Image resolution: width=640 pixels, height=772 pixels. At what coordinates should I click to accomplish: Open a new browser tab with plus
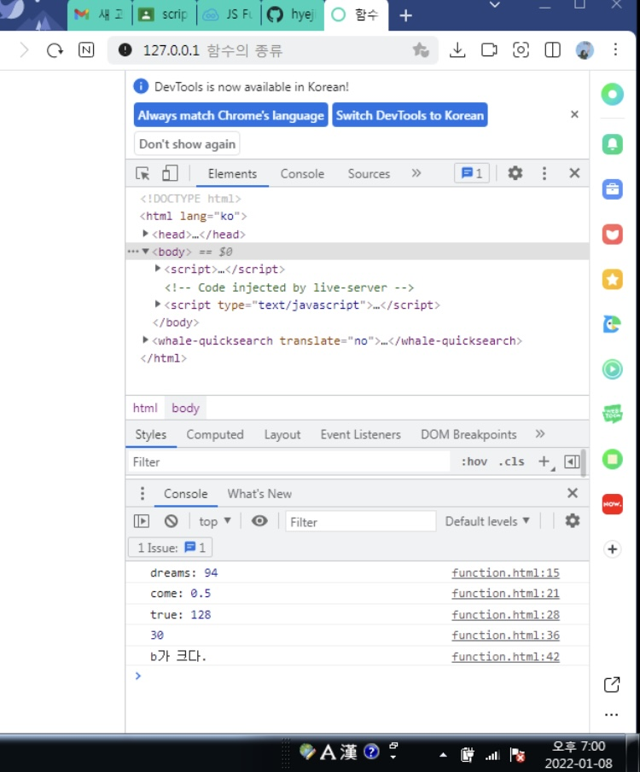pyautogui.click(x=405, y=15)
